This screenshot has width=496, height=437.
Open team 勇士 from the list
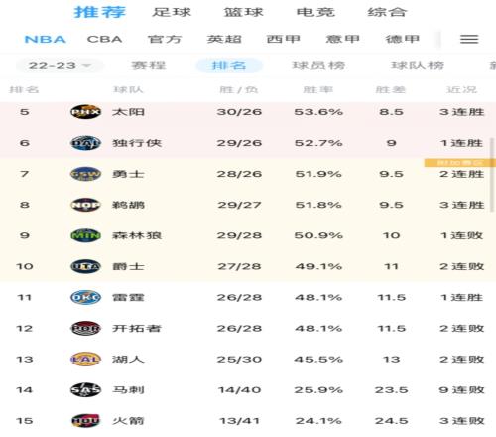(128, 174)
